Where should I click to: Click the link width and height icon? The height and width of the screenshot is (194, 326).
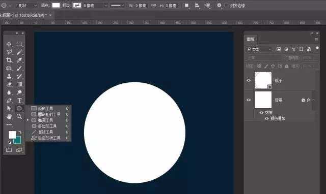(x=153, y=6)
